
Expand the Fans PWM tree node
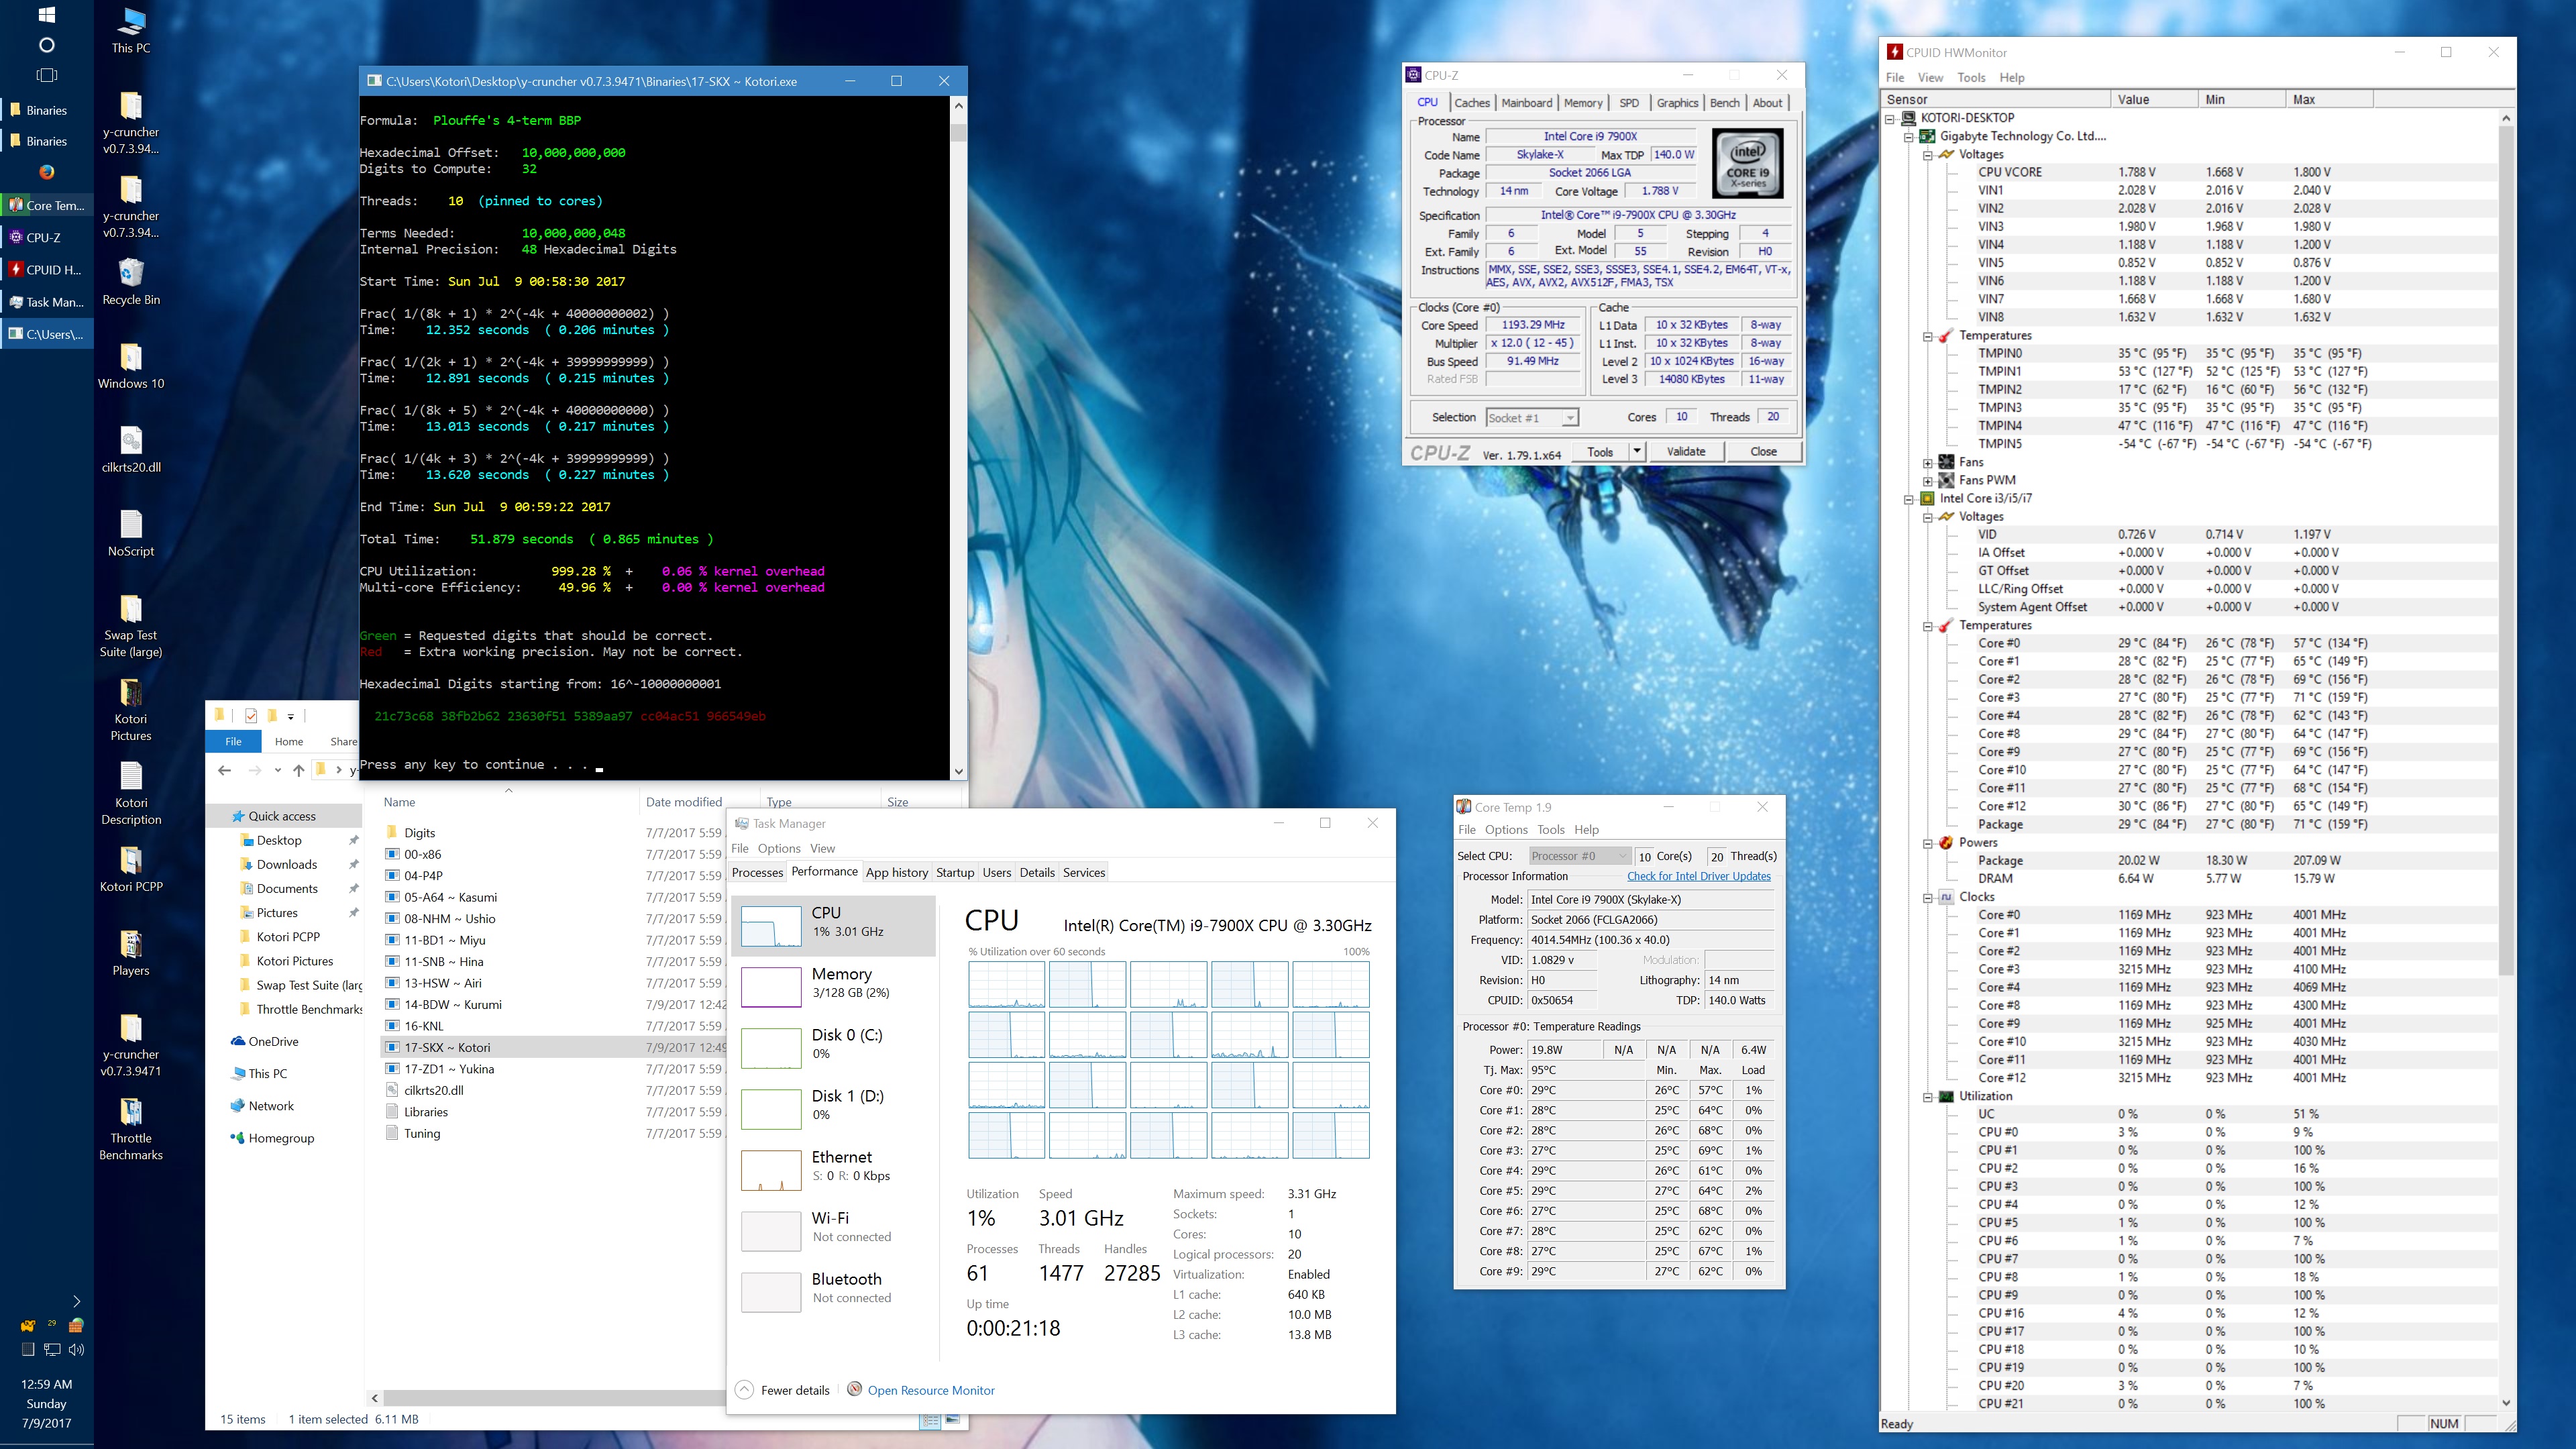(1927, 480)
